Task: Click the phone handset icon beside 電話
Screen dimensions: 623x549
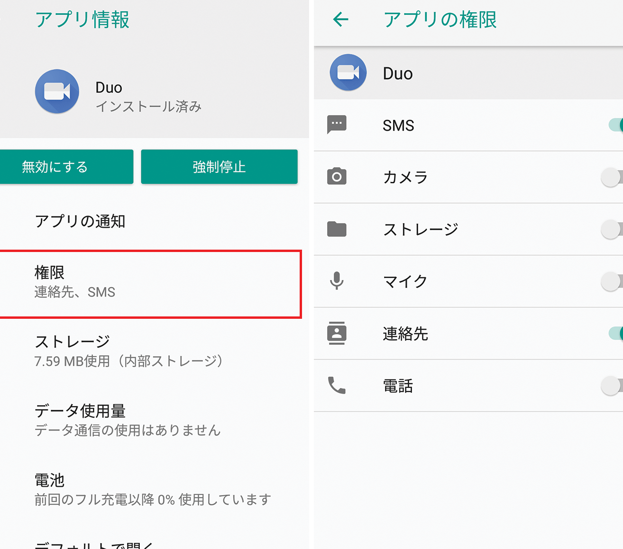Action: click(x=337, y=385)
